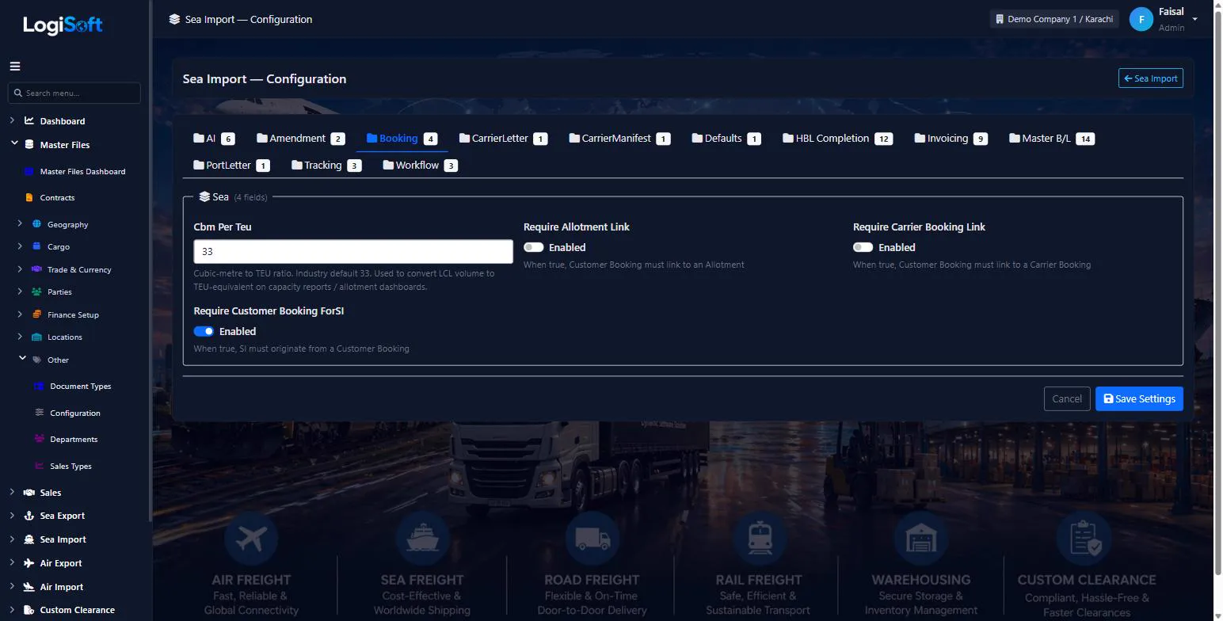Click the layers icon in the top bar
This screenshot has height=621, width=1223.
[174, 19]
